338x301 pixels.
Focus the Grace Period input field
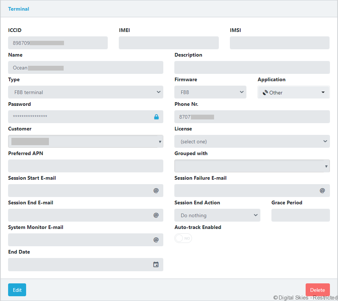(300, 215)
